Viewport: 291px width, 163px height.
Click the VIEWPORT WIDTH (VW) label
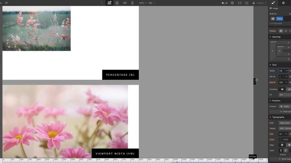115,153
